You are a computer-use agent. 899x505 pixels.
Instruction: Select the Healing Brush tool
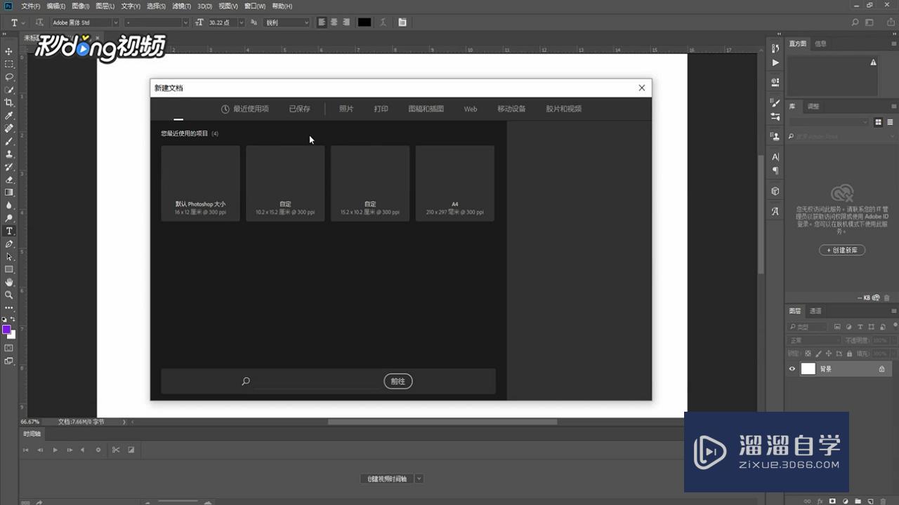9,128
